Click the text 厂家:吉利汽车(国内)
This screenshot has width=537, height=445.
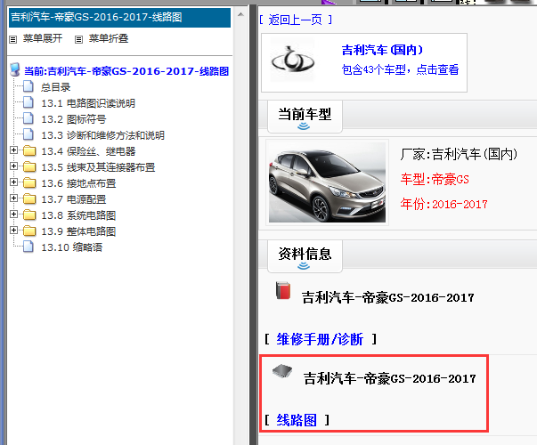(459, 154)
